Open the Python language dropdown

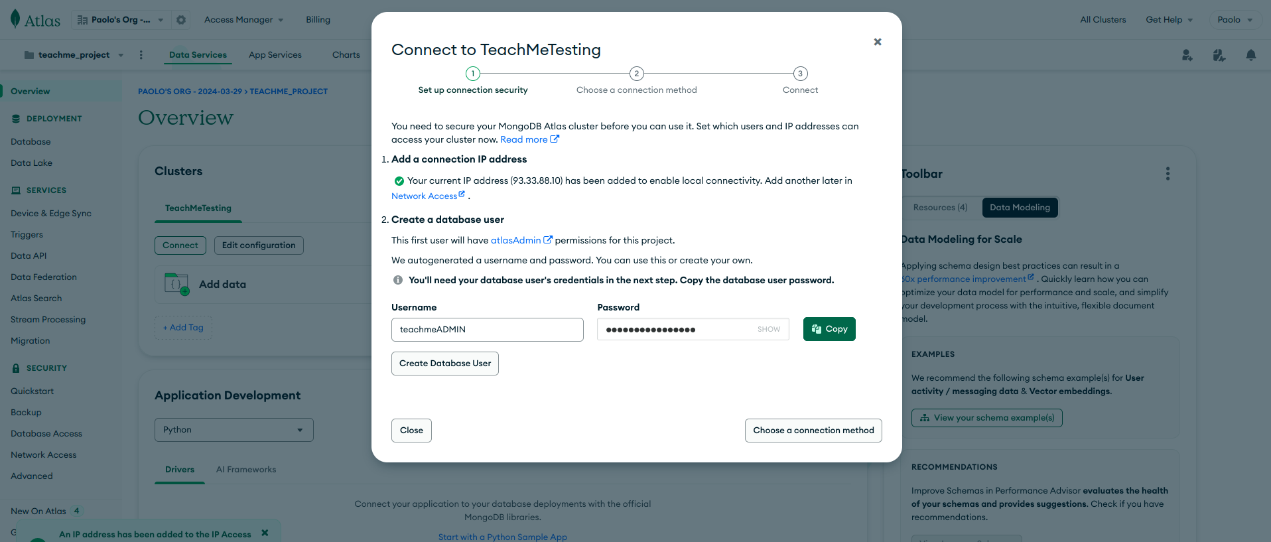coord(234,430)
